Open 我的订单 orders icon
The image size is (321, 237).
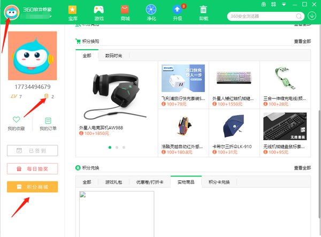pos(48,120)
